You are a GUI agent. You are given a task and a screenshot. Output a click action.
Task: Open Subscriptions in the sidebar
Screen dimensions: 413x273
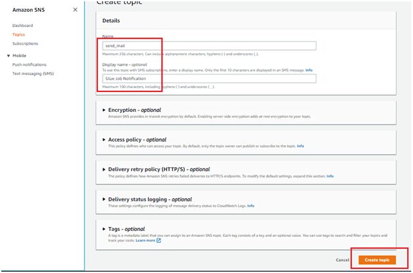pyautogui.click(x=25, y=43)
